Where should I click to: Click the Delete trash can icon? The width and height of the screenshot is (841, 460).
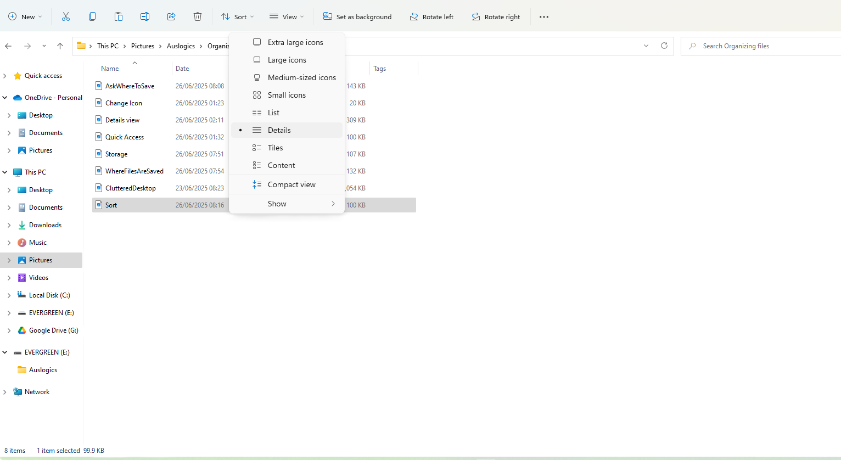tap(198, 16)
